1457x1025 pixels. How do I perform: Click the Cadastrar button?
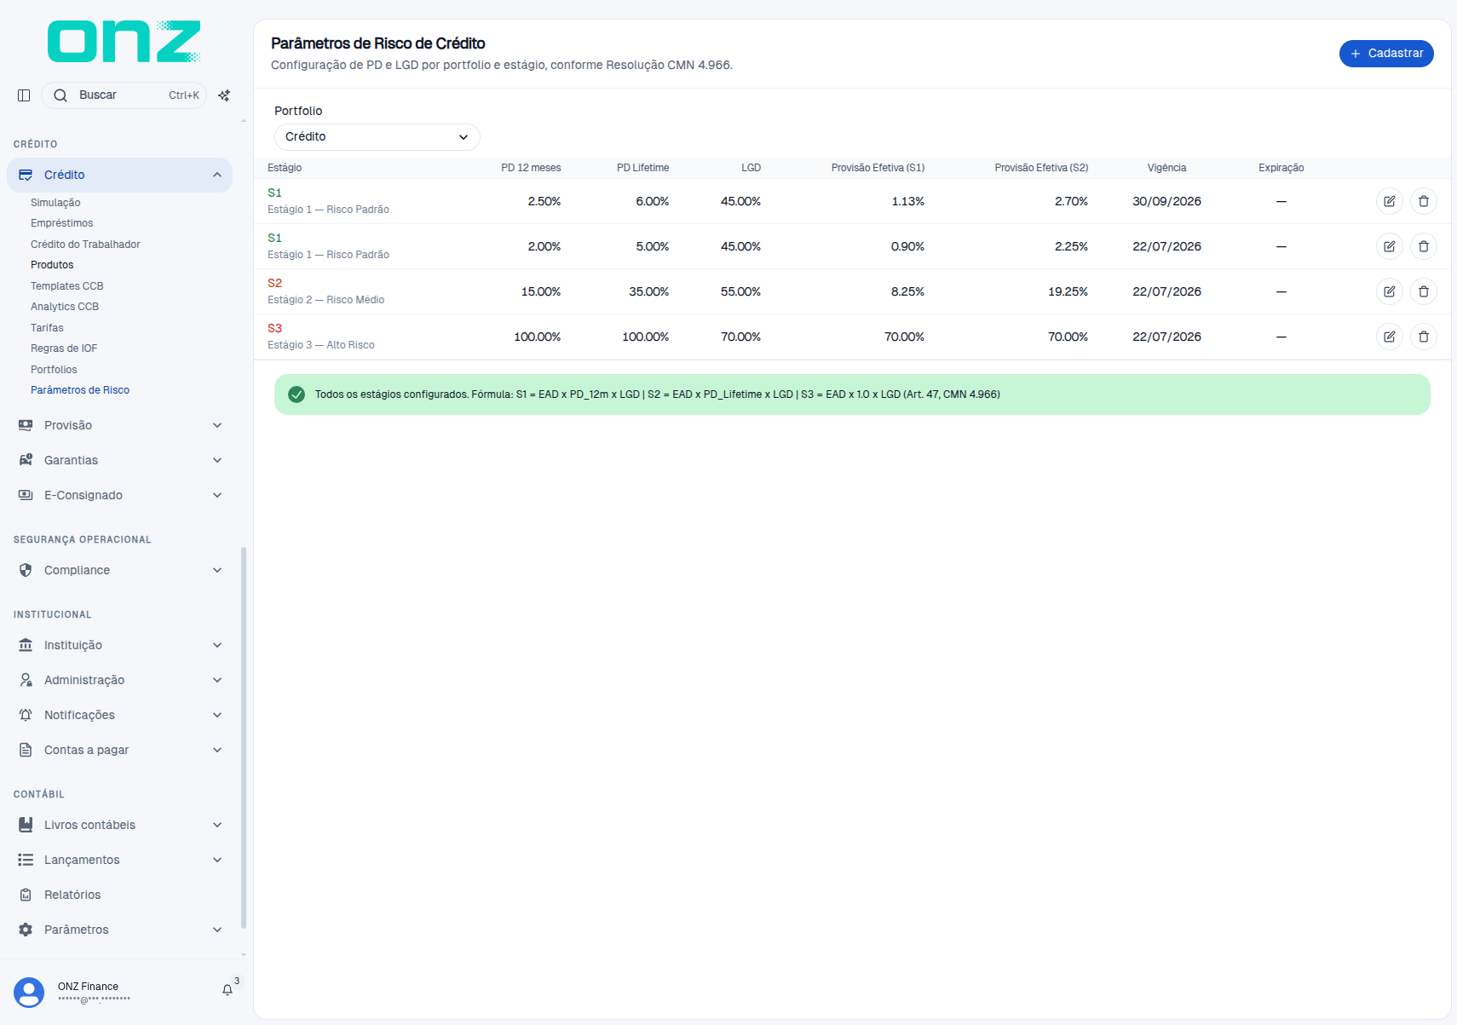[1386, 53]
